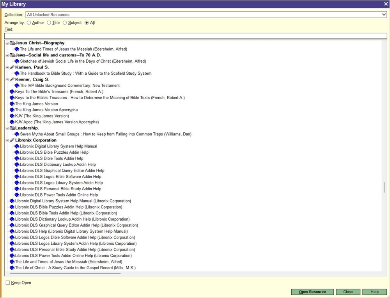This screenshot has width=390, height=298.
Task: Click the stacked books icon beside Jesus Christ--Biography
Action: pos(12,43)
